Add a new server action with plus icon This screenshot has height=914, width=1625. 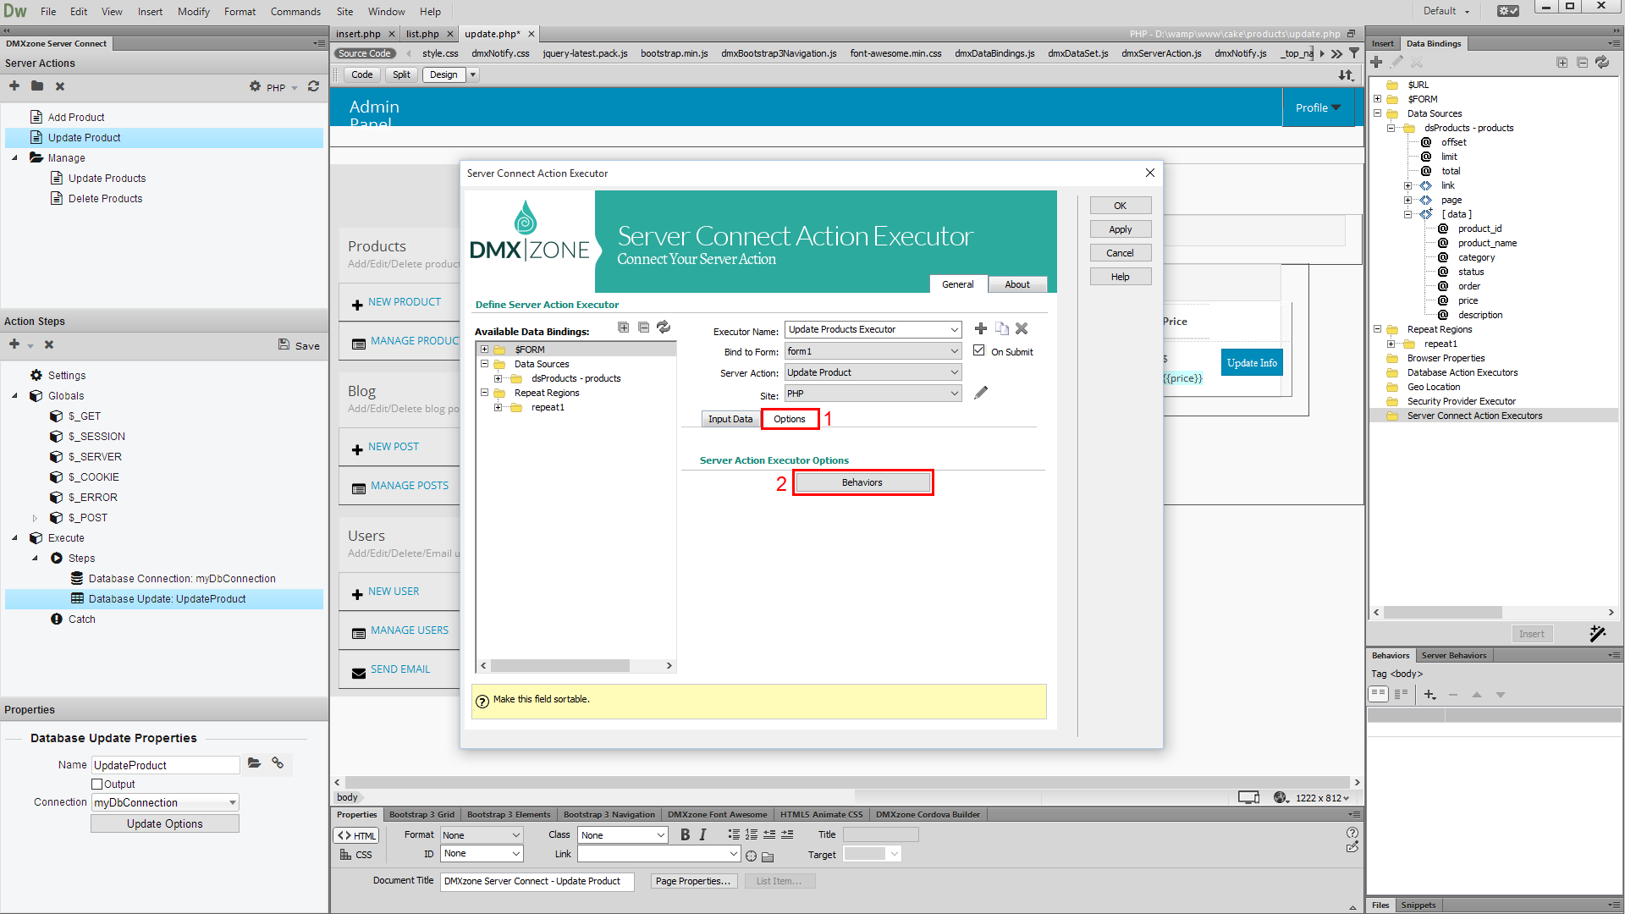click(14, 86)
